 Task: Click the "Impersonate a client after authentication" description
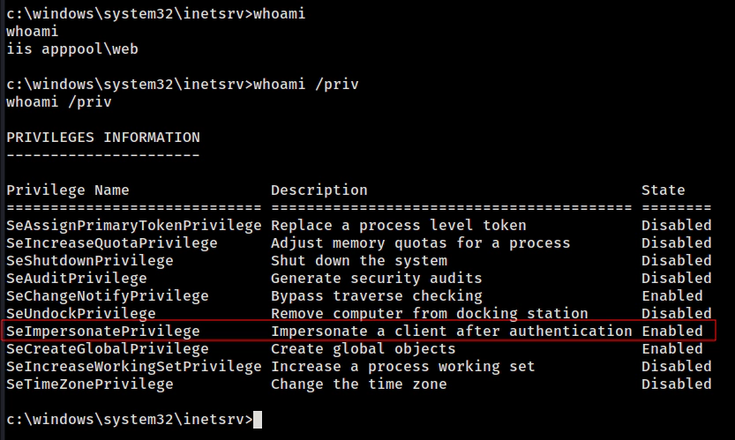(452, 331)
